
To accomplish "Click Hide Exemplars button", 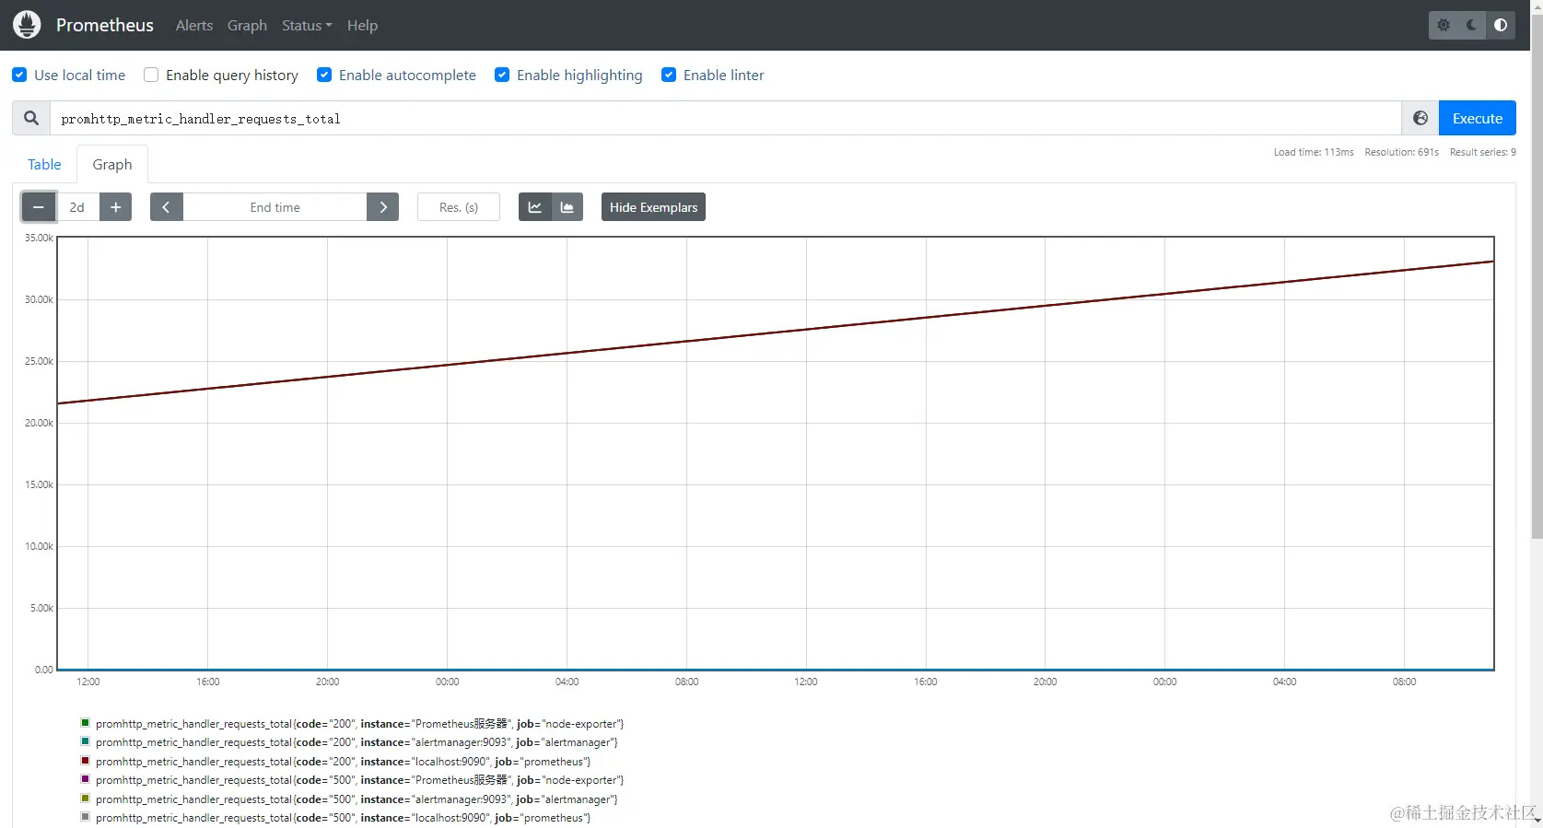I will click(653, 207).
